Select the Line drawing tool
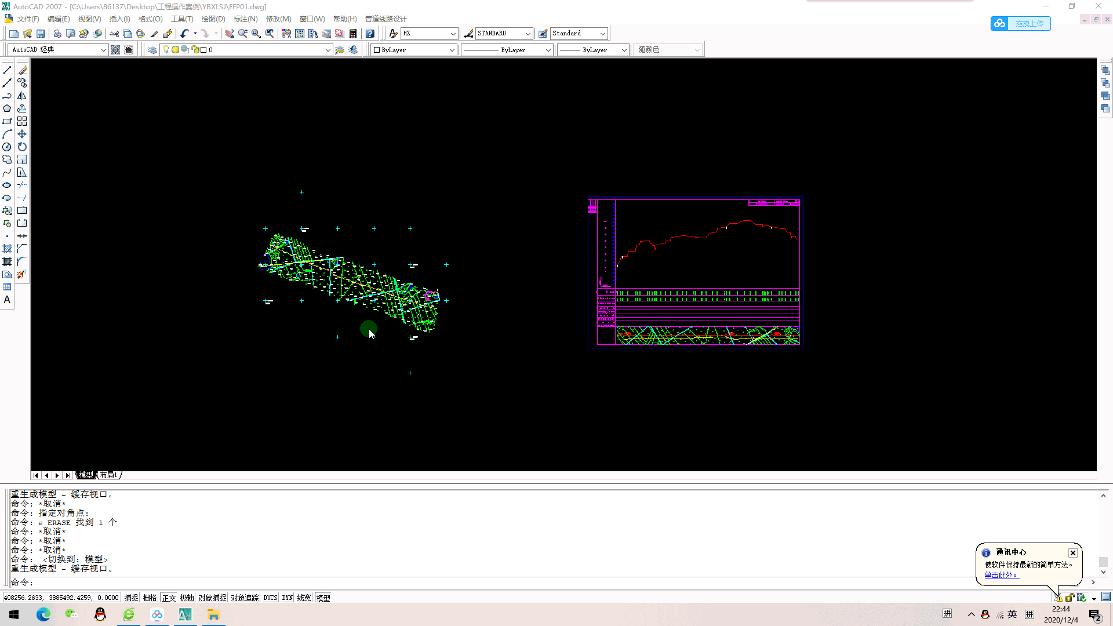Screen dimensions: 1113x626 (7, 70)
